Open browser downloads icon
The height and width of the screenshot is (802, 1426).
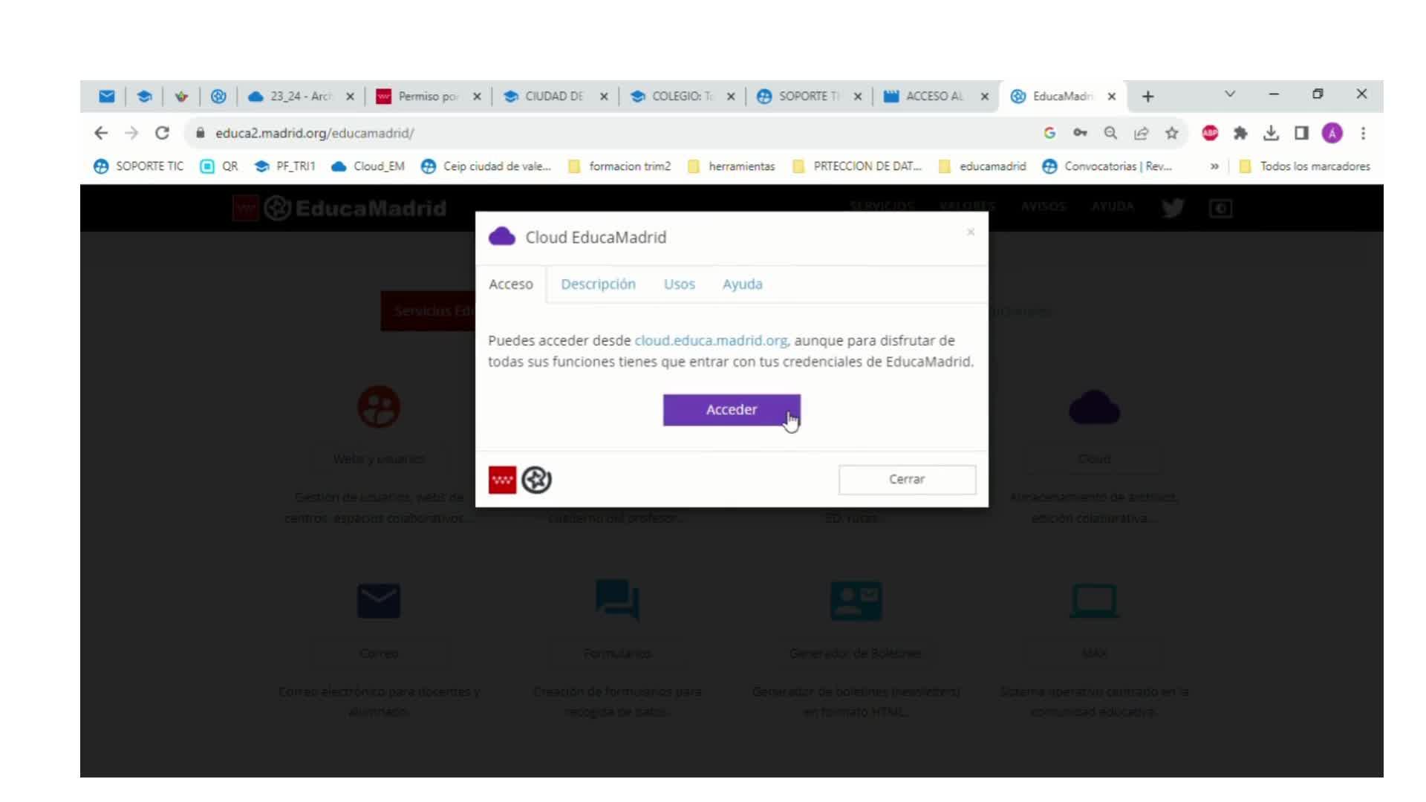click(1271, 133)
